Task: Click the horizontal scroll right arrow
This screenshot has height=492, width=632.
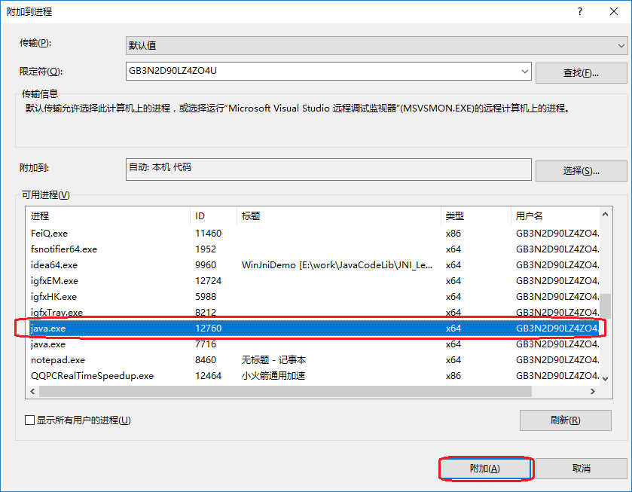Action: 593,391
